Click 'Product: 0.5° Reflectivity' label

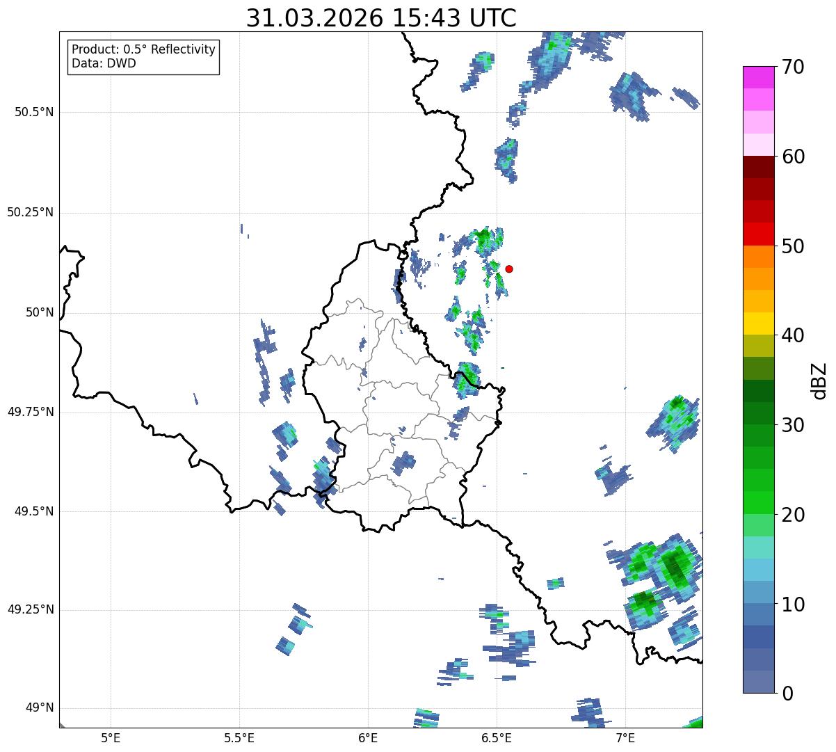[x=144, y=49]
